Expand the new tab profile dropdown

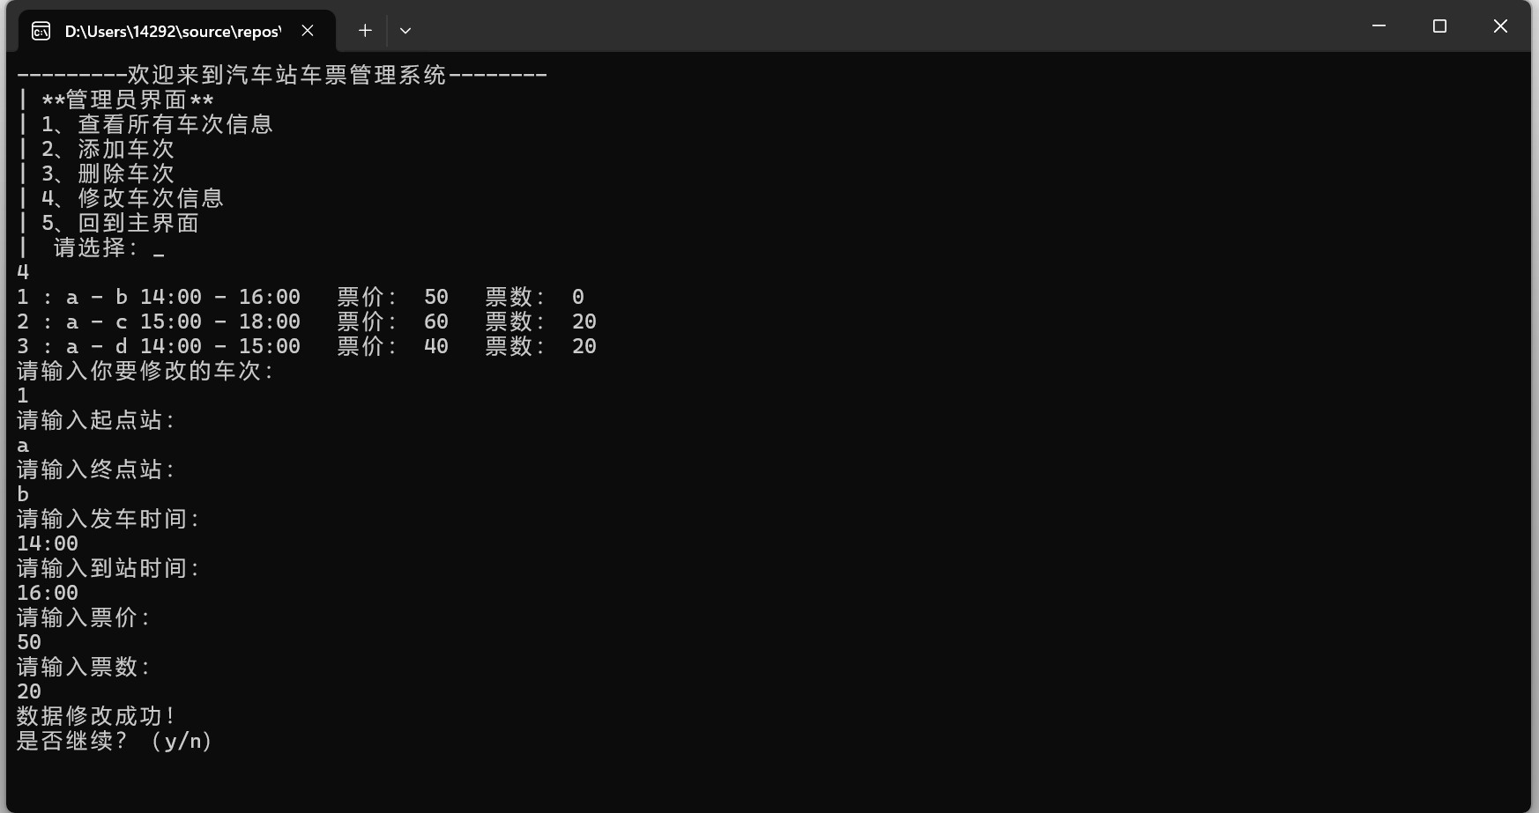[x=405, y=31]
